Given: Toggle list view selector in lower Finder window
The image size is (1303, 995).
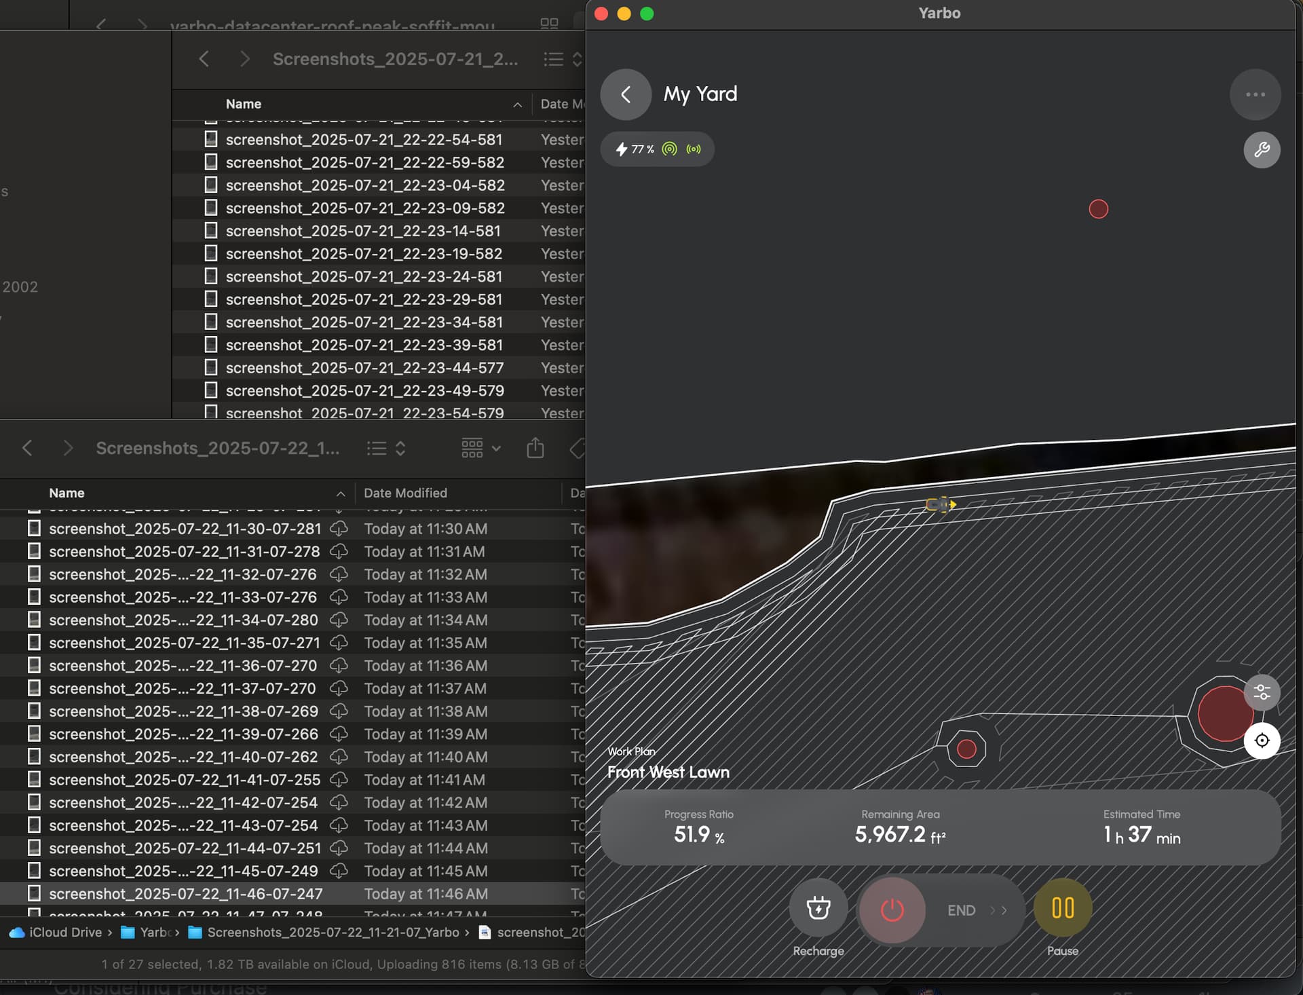Looking at the screenshot, I should [x=385, y=448].
